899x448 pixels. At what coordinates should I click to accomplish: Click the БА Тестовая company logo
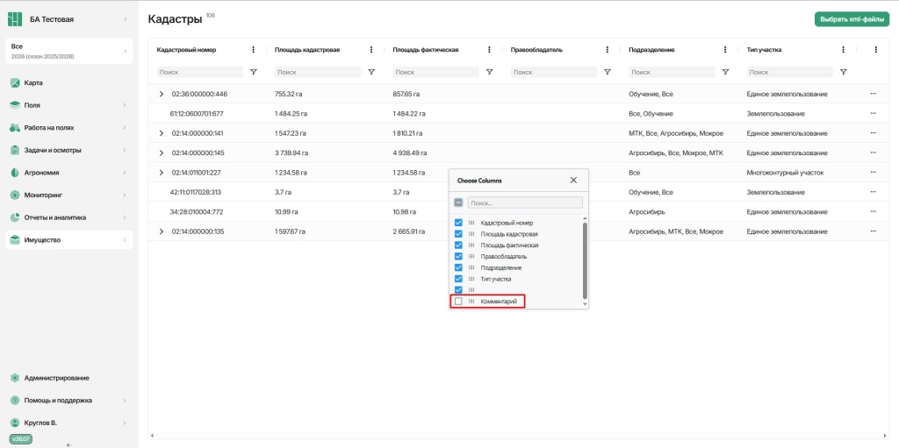click(14, 19)
